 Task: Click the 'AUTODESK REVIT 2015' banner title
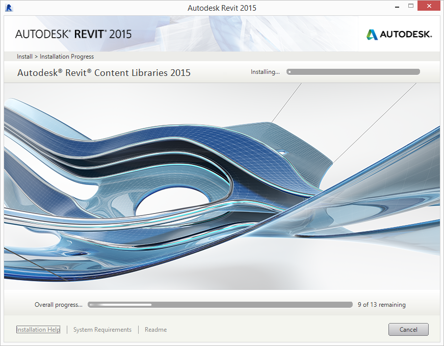[73, 34]
